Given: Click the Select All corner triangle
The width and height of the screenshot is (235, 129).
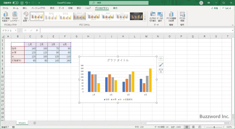Looking at the screenshot, I should tap(3, 36).
